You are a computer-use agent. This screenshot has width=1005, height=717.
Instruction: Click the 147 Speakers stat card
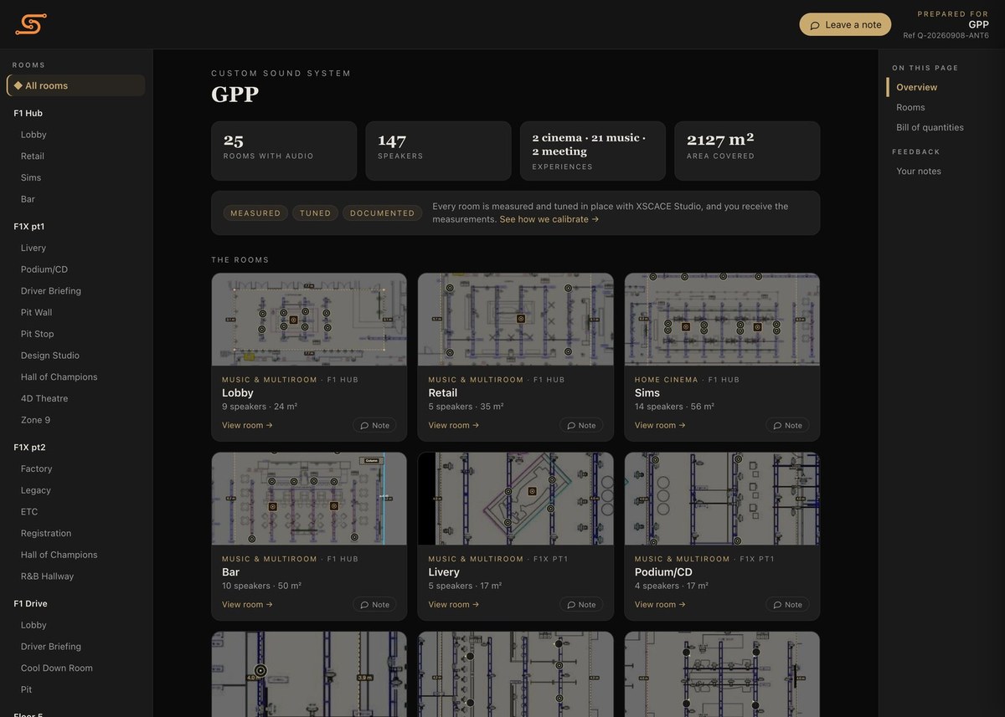pos(438,151)
